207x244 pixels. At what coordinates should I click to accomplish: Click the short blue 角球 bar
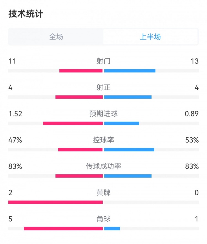pos(112,229)
